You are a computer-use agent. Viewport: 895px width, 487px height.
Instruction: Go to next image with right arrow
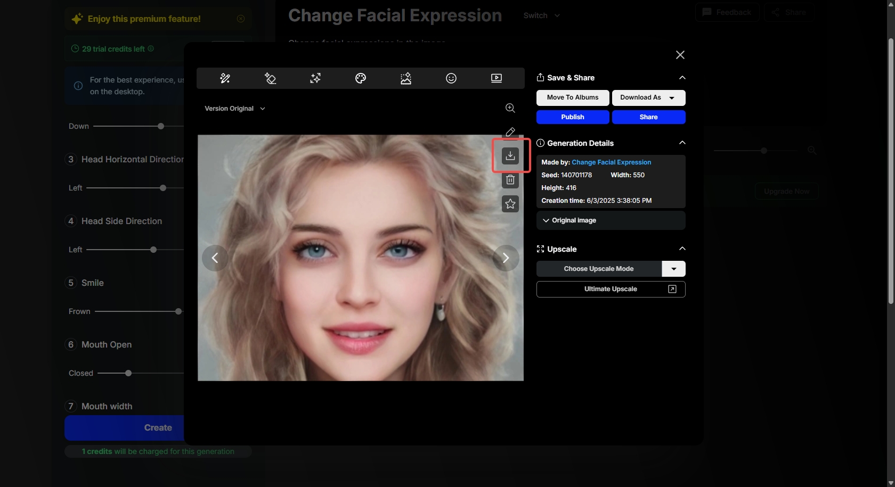click(x=506, y=258)
